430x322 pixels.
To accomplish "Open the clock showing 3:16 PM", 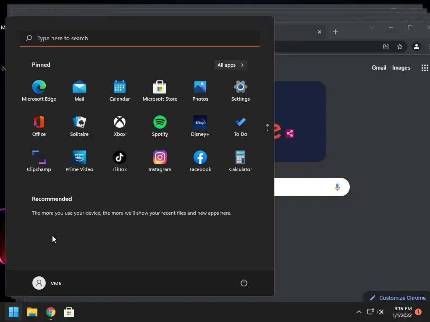I will [402, 312].
